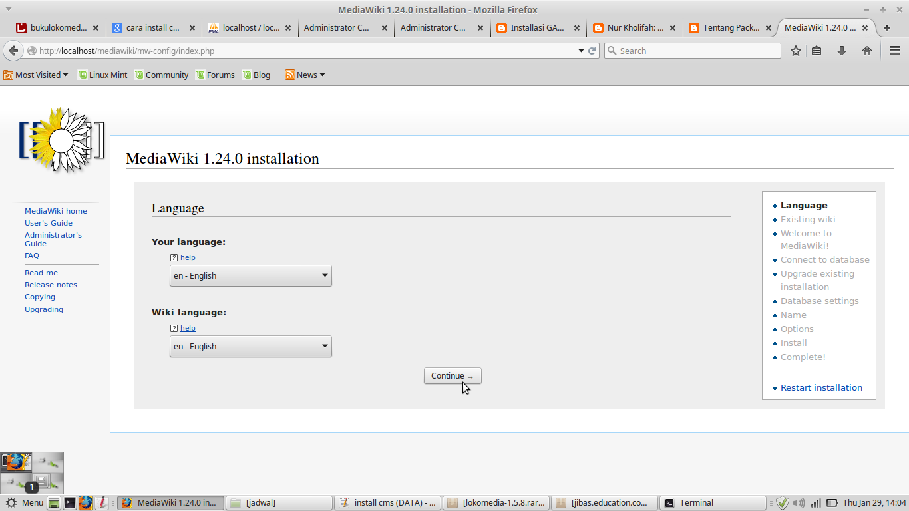Click into the URL address bar
Viewport: 909px width, 511px height.
306,51
